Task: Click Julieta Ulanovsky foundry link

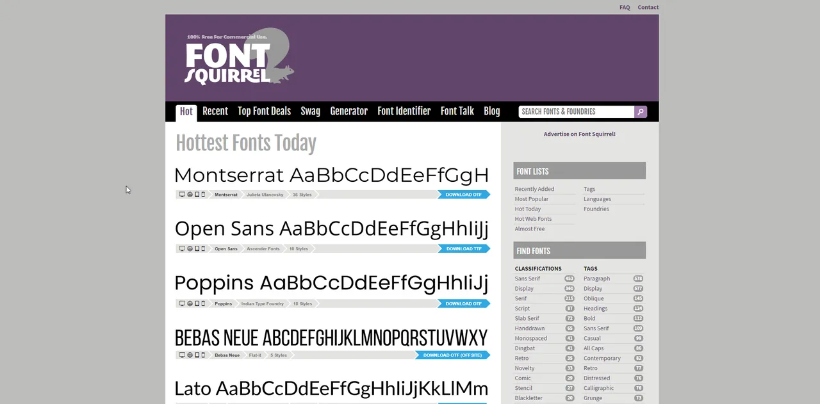Action: click(x=265, y=195)
